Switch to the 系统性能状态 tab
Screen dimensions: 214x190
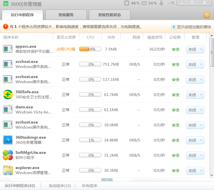(110, 15)
